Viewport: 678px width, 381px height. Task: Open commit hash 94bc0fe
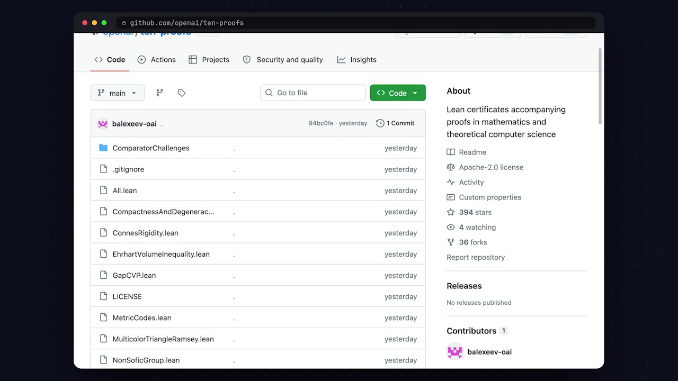321,123
